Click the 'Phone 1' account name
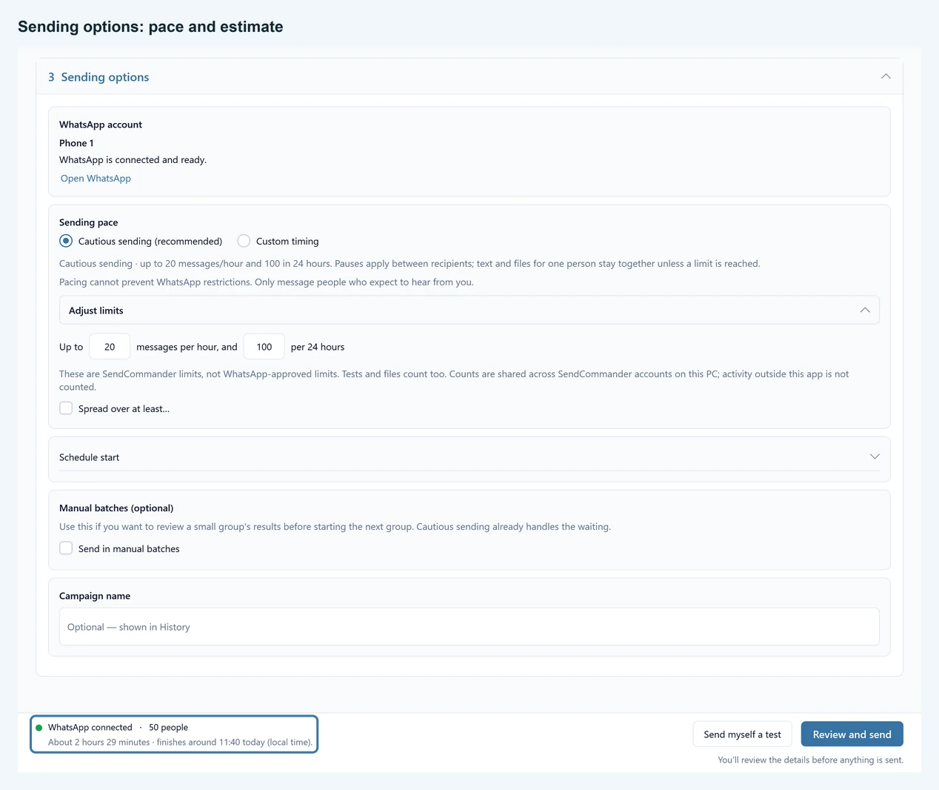The height and width of the screenshot is (790, 939). (76, 143)
